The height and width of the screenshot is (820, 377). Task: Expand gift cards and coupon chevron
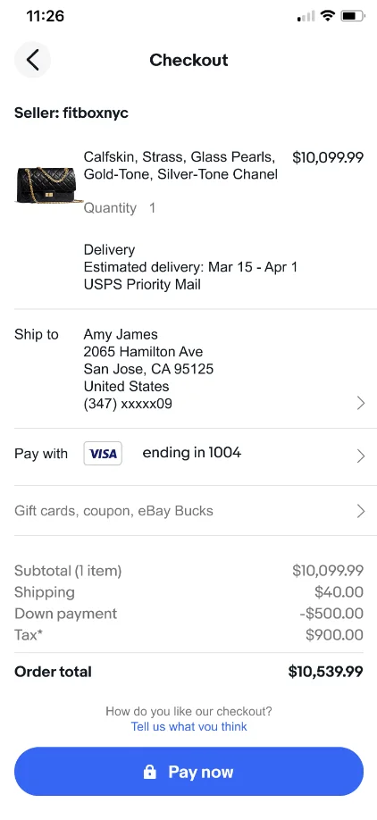(360, 511)
